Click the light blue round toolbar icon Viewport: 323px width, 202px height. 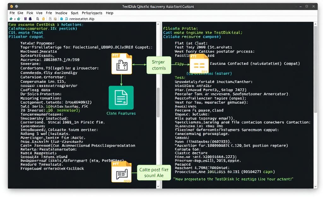(x=62, y=19)
